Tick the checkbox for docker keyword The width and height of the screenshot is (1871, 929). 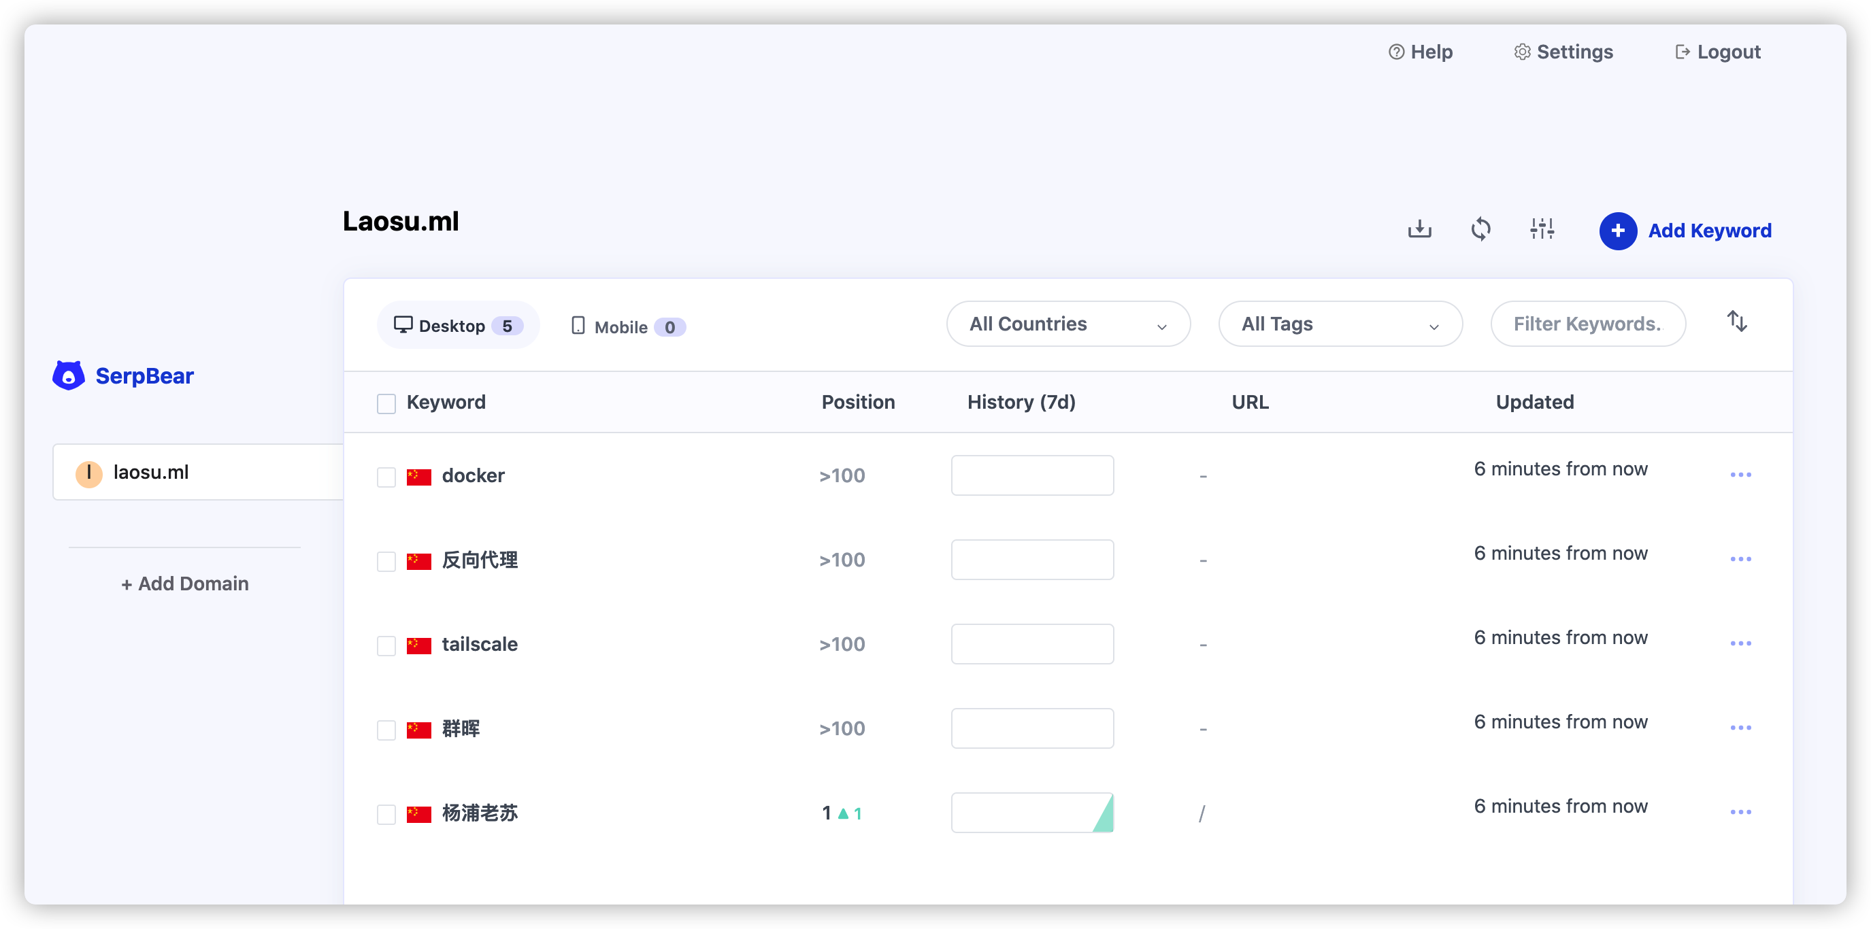[386, 477]
